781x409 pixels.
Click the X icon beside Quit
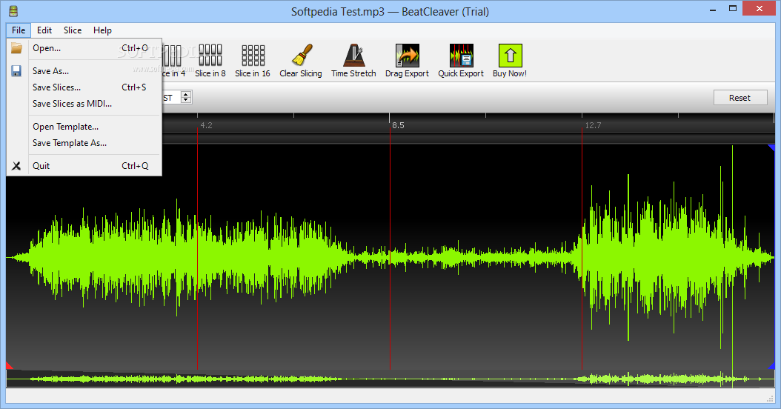pos(16,166)
